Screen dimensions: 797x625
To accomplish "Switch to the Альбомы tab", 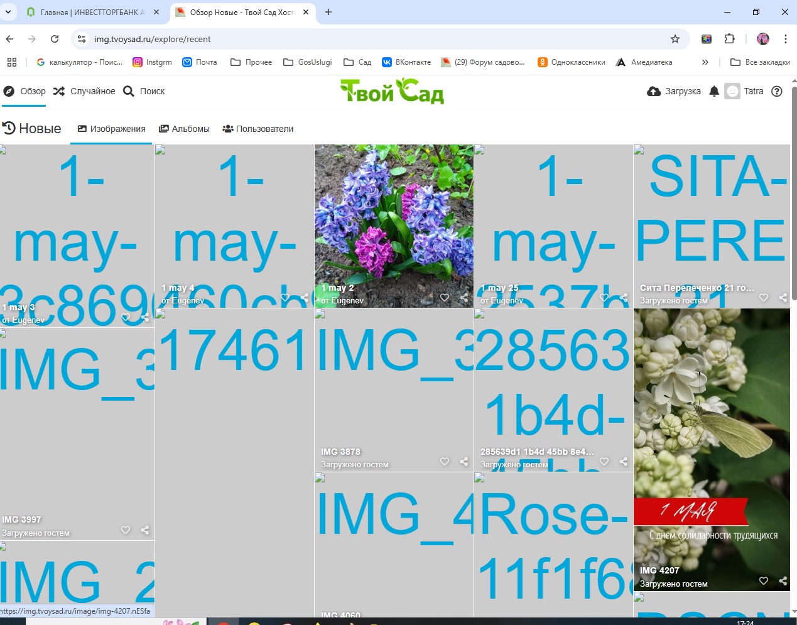I will coord(184,129).
